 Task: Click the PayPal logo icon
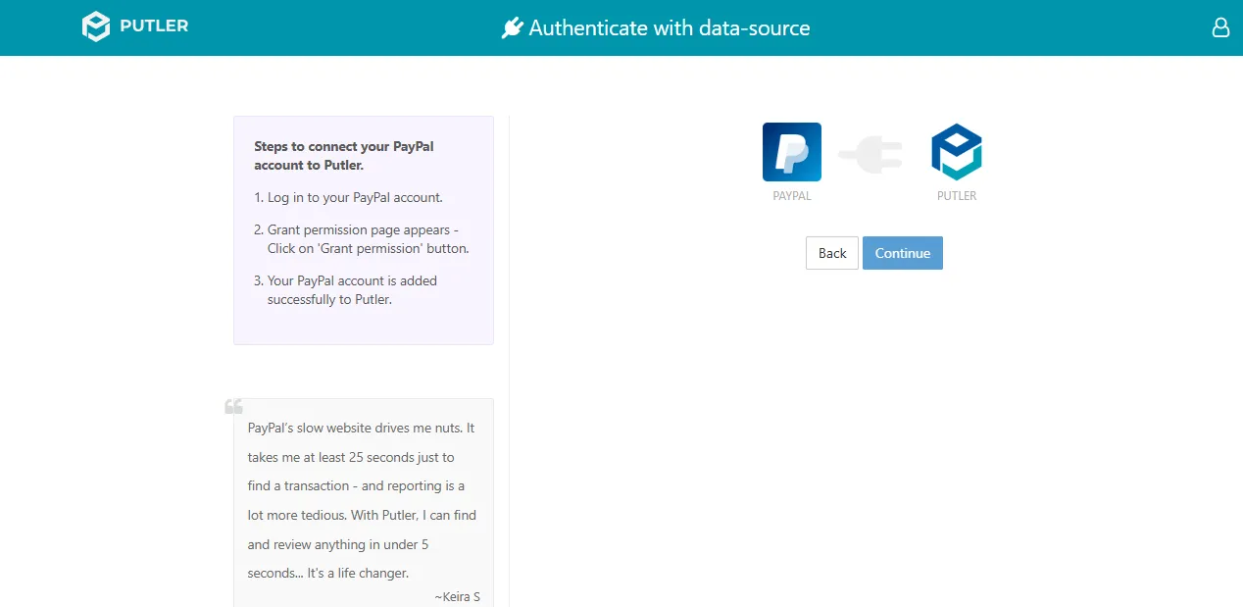[792, 152]
